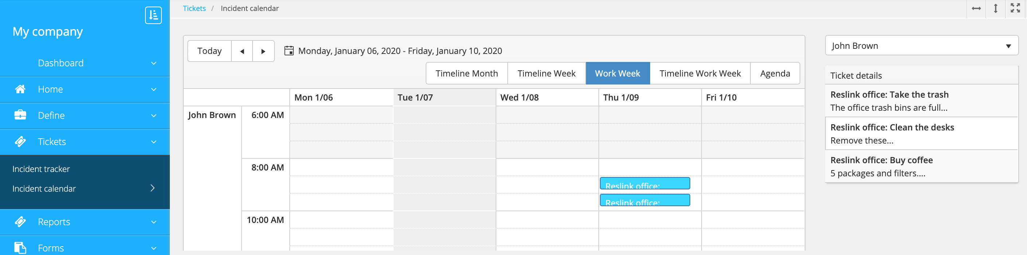Image resolution: width=1027 pixels, height=255 pixels.
Task: Toggle horizontal stretch arrow icon
Action: coord(976,8)
